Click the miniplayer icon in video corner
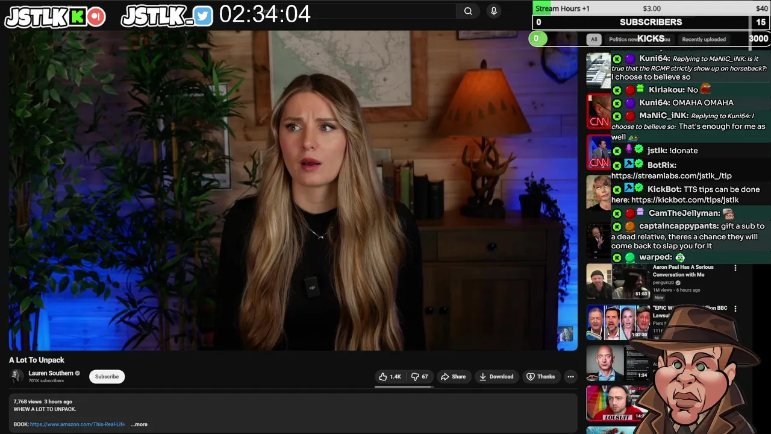The image size is (771, 434). [x=566, y=335]
